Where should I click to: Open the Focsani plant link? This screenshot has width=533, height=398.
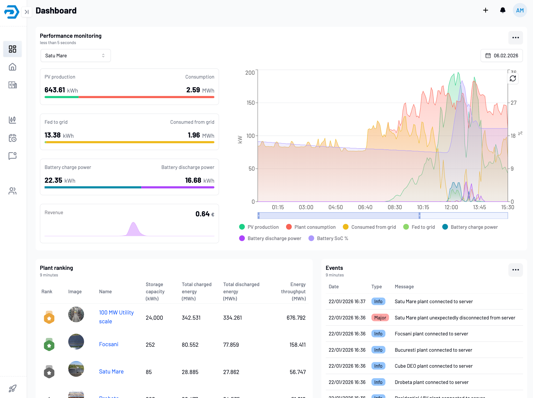[x=109, y=344]
